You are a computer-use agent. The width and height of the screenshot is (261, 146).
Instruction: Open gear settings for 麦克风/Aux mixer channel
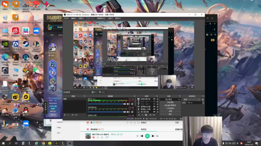click(132, 104)
